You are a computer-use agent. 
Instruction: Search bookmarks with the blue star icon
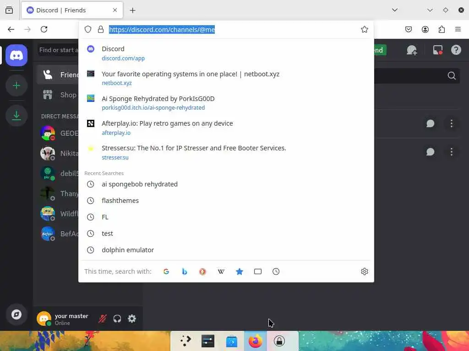click(239, 271)
